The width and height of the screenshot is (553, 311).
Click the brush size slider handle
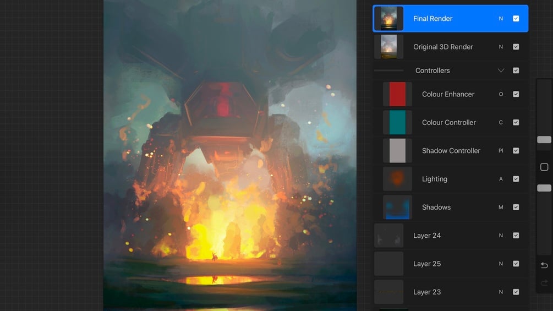[544, 140]
